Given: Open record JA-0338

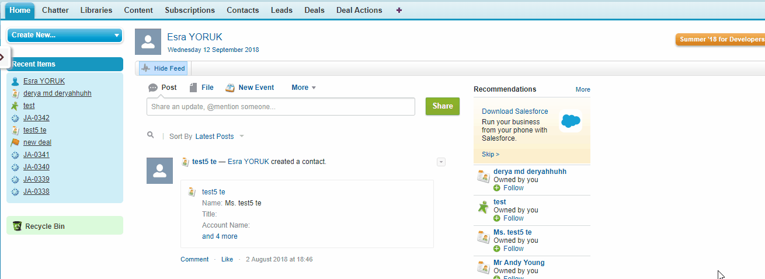Looking at the screenshot, I should click(x=36, y=191).
